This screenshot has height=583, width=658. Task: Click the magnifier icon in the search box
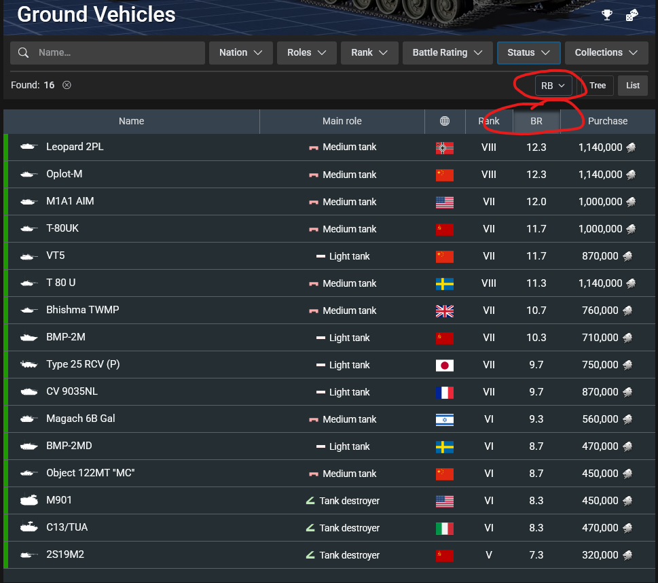click(24, 53)
